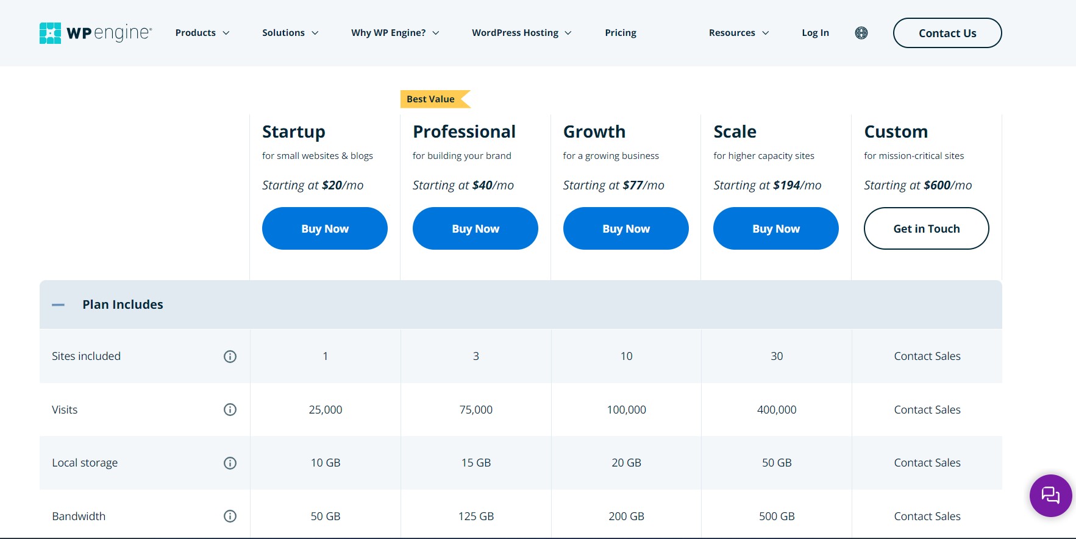Show info icon for Bandwidth row

coord(230,516)
